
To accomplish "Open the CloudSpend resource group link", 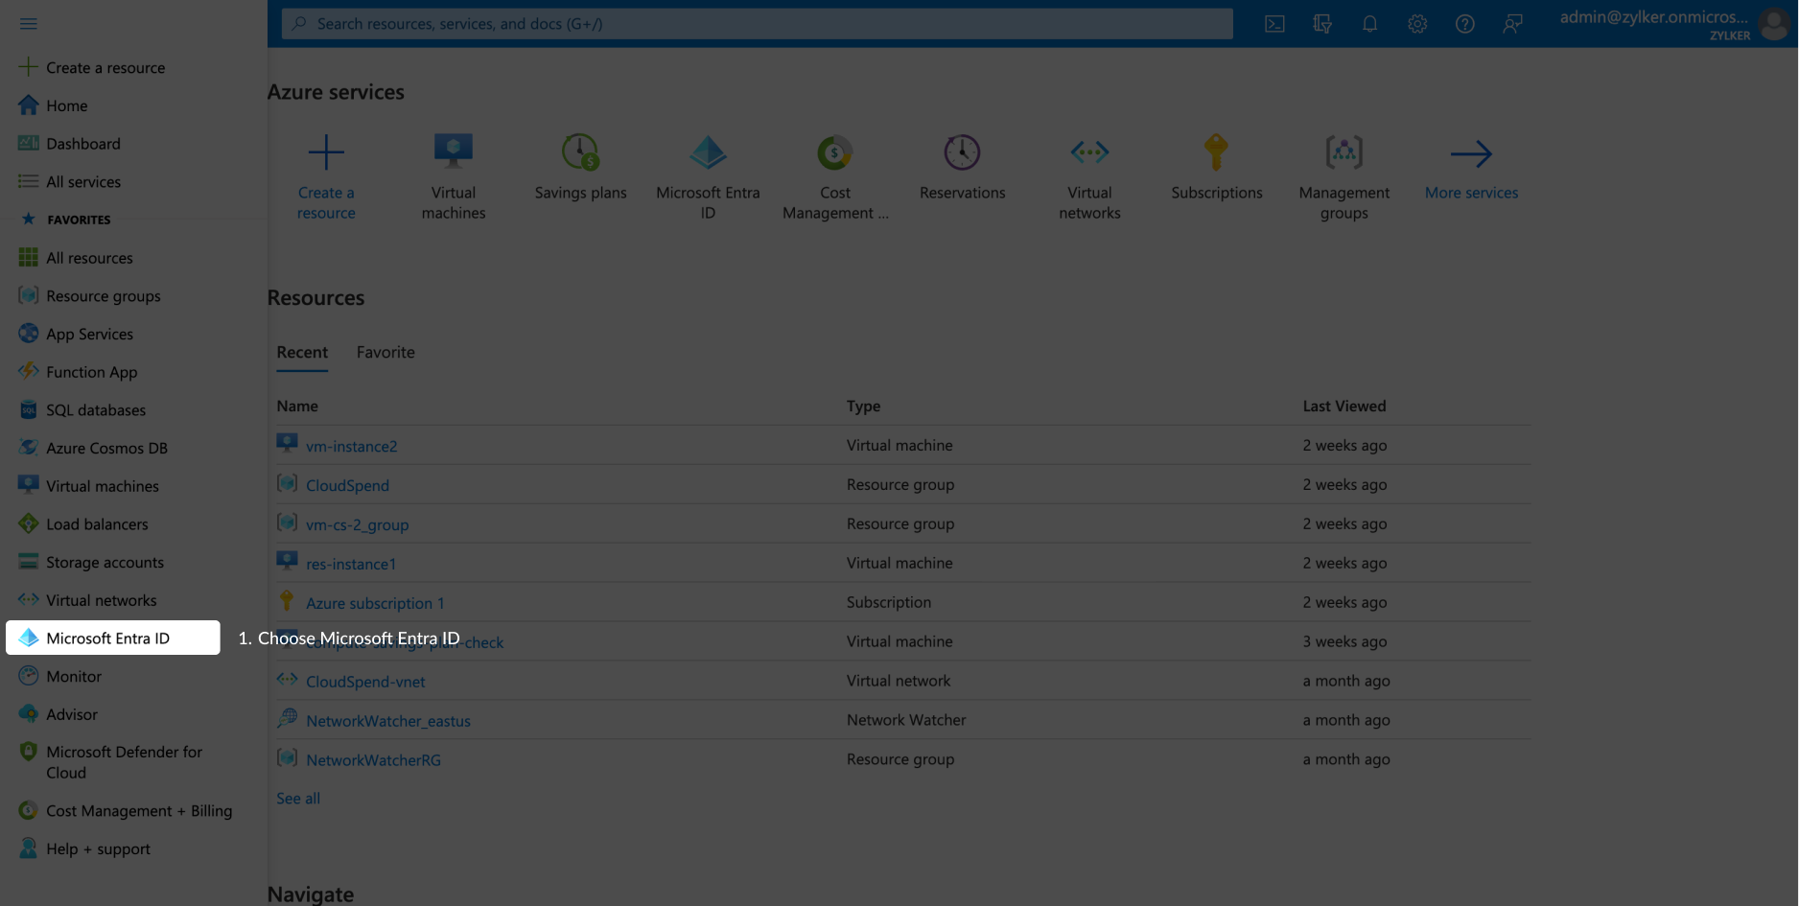I will pyautogui.click(x=347, y=485).
